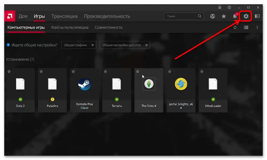Click the Общая графика button
The image size is (267, 160).
(79, 45)
